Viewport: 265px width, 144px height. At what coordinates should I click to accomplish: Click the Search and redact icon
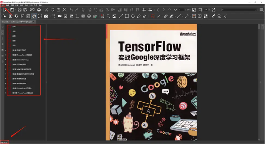pyautogui.click(x=219, y=16)
